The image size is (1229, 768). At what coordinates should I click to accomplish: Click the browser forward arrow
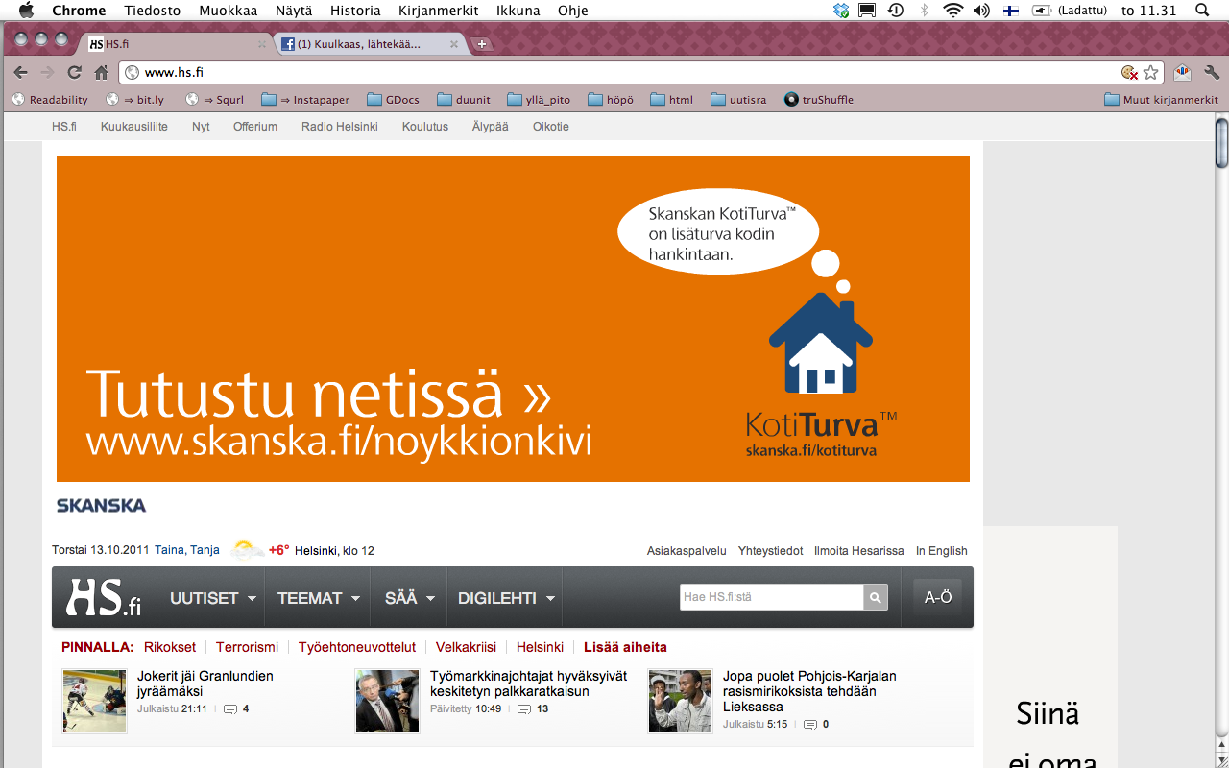(x=47, y=72)
